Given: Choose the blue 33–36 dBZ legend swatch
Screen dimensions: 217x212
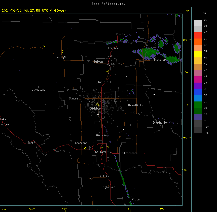Looking at the screenshot, I should tap(198, 92).
